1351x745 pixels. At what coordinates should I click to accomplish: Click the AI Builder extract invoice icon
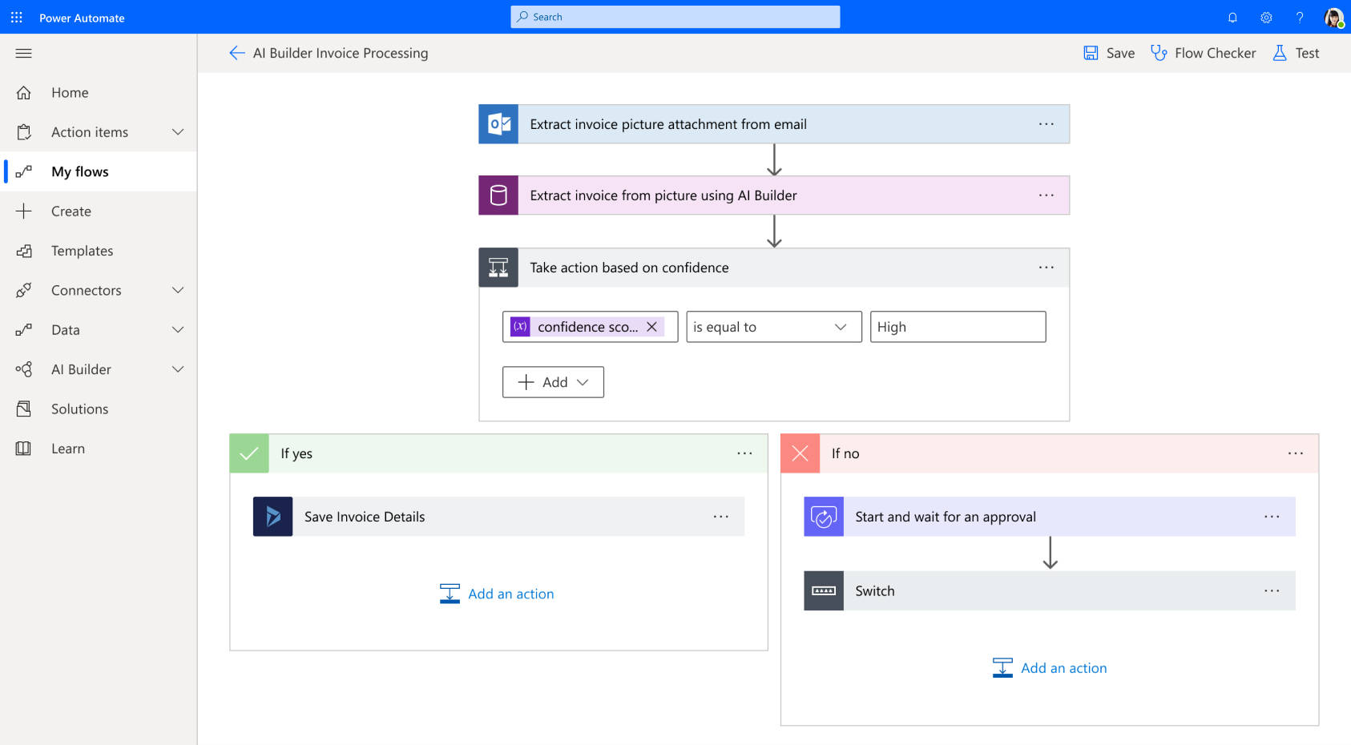[498, 195]
